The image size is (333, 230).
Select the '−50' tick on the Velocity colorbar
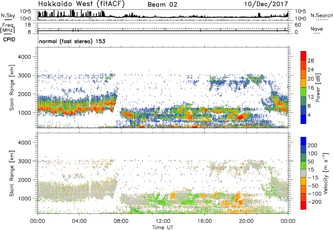coord(313,186)
